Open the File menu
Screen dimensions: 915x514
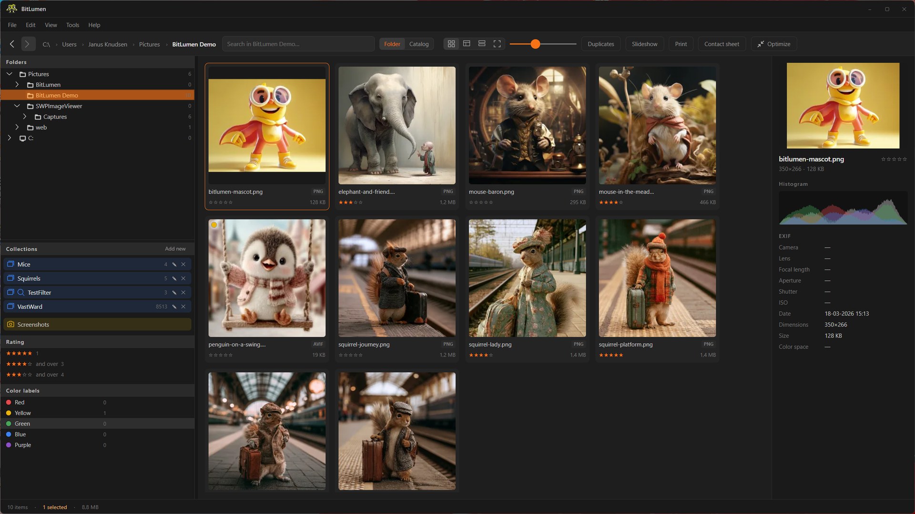12,25
